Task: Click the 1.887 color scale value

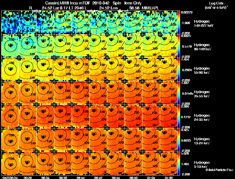Action: 185,83
